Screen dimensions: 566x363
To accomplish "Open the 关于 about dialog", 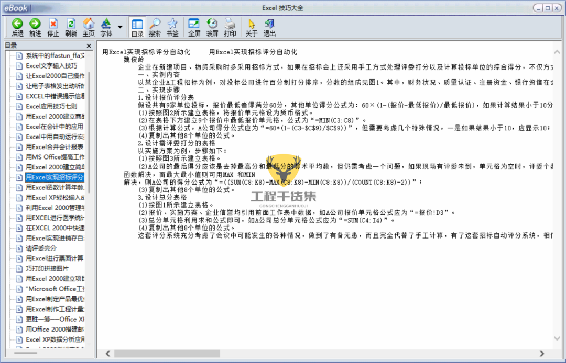I will click(x=251, y=28).
